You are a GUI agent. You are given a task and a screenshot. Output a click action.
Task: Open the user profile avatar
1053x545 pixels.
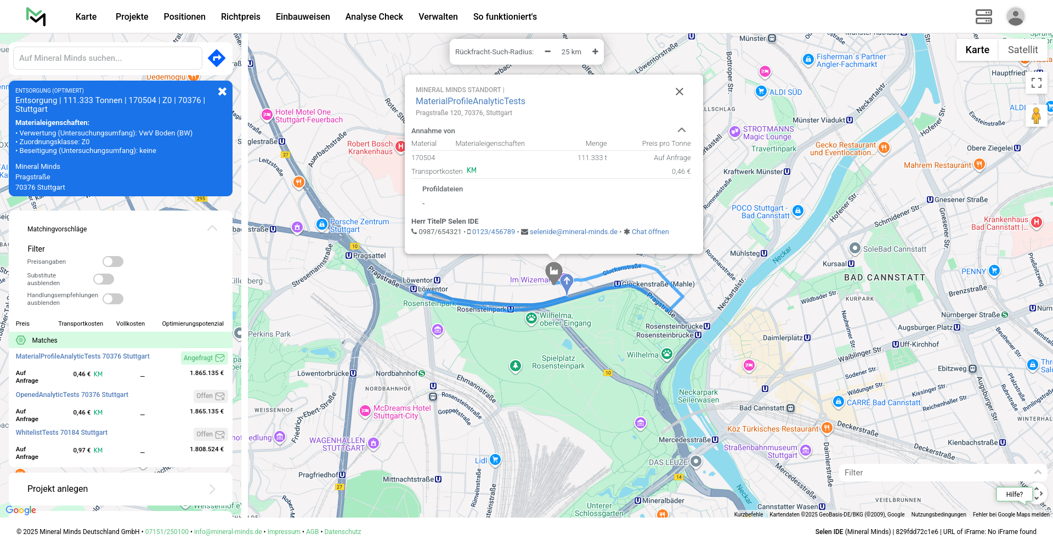(x=1015, y=16)
